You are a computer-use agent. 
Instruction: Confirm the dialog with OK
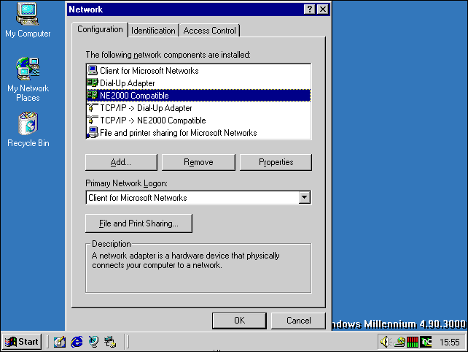tap(239, 321)
